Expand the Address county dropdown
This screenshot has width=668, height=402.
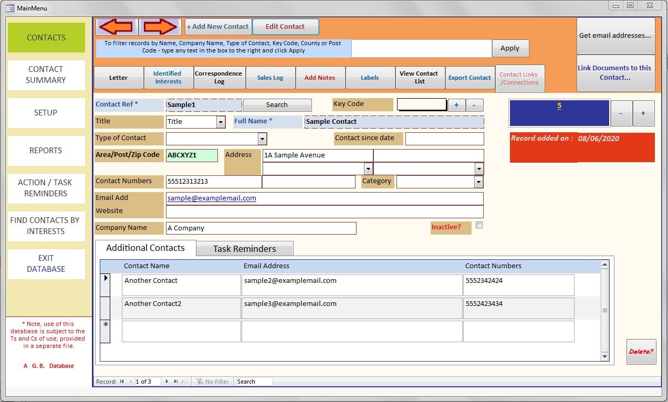pos(478,168)
